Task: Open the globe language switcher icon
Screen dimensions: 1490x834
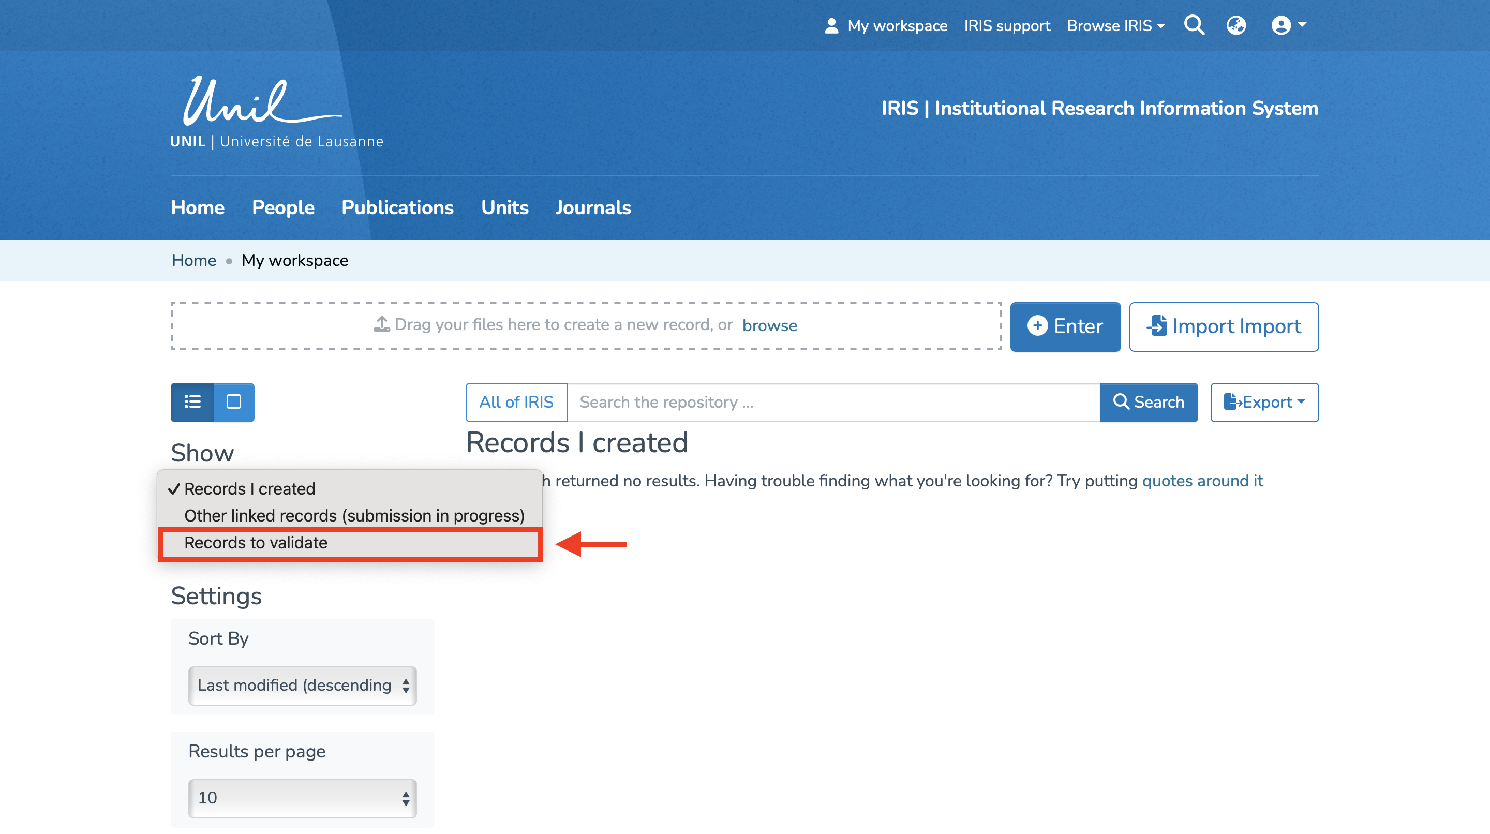Action: [1235, 25]
